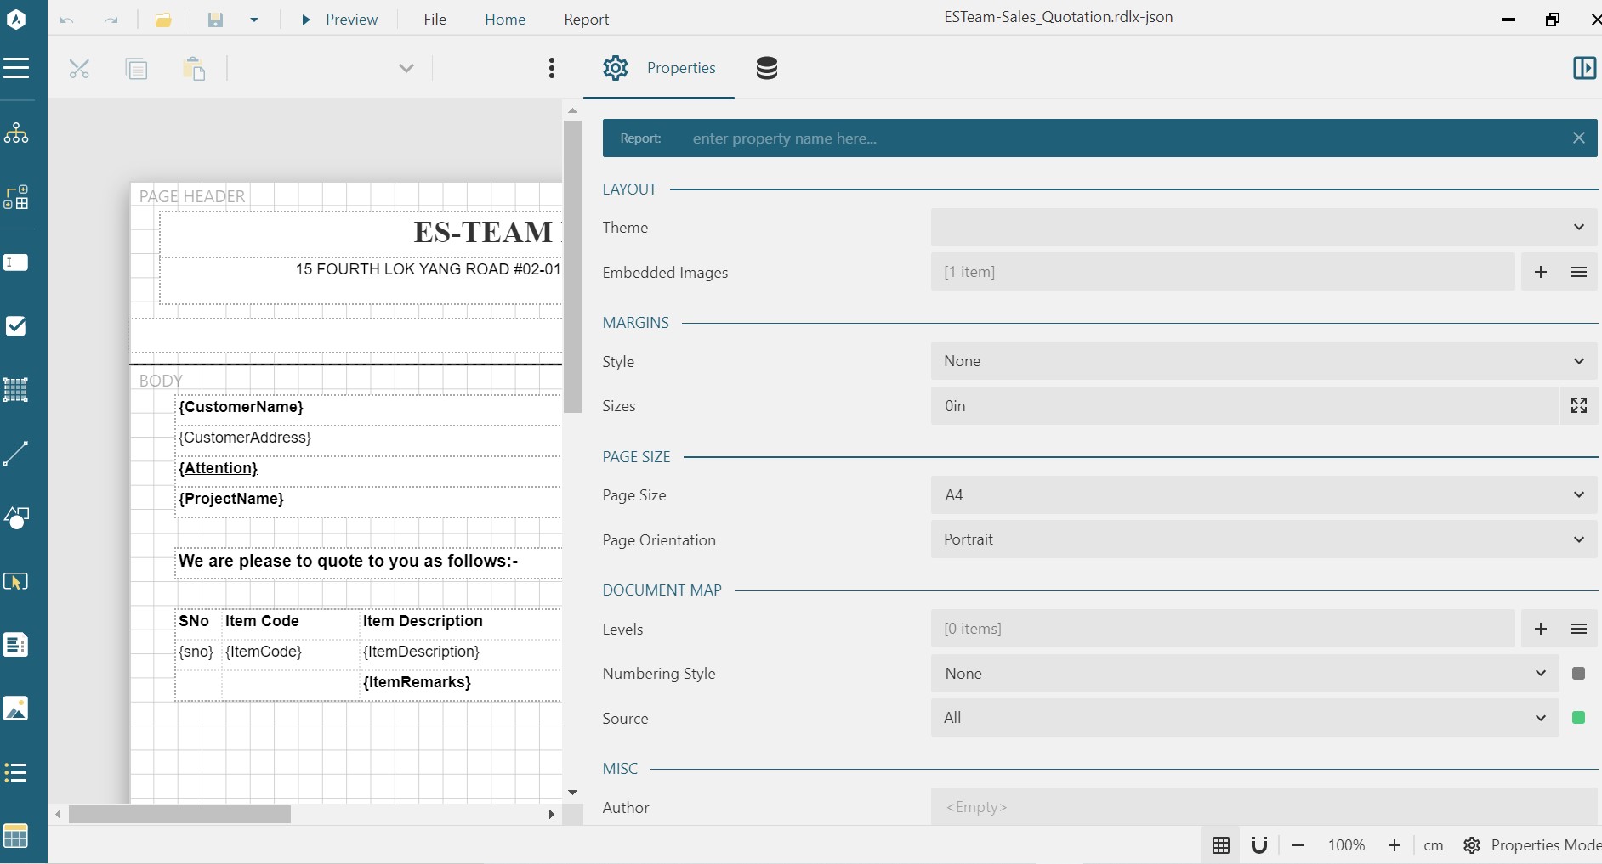Select the Image tool in sidebar
Screen dimensions: 1602x864
point(16,709)
